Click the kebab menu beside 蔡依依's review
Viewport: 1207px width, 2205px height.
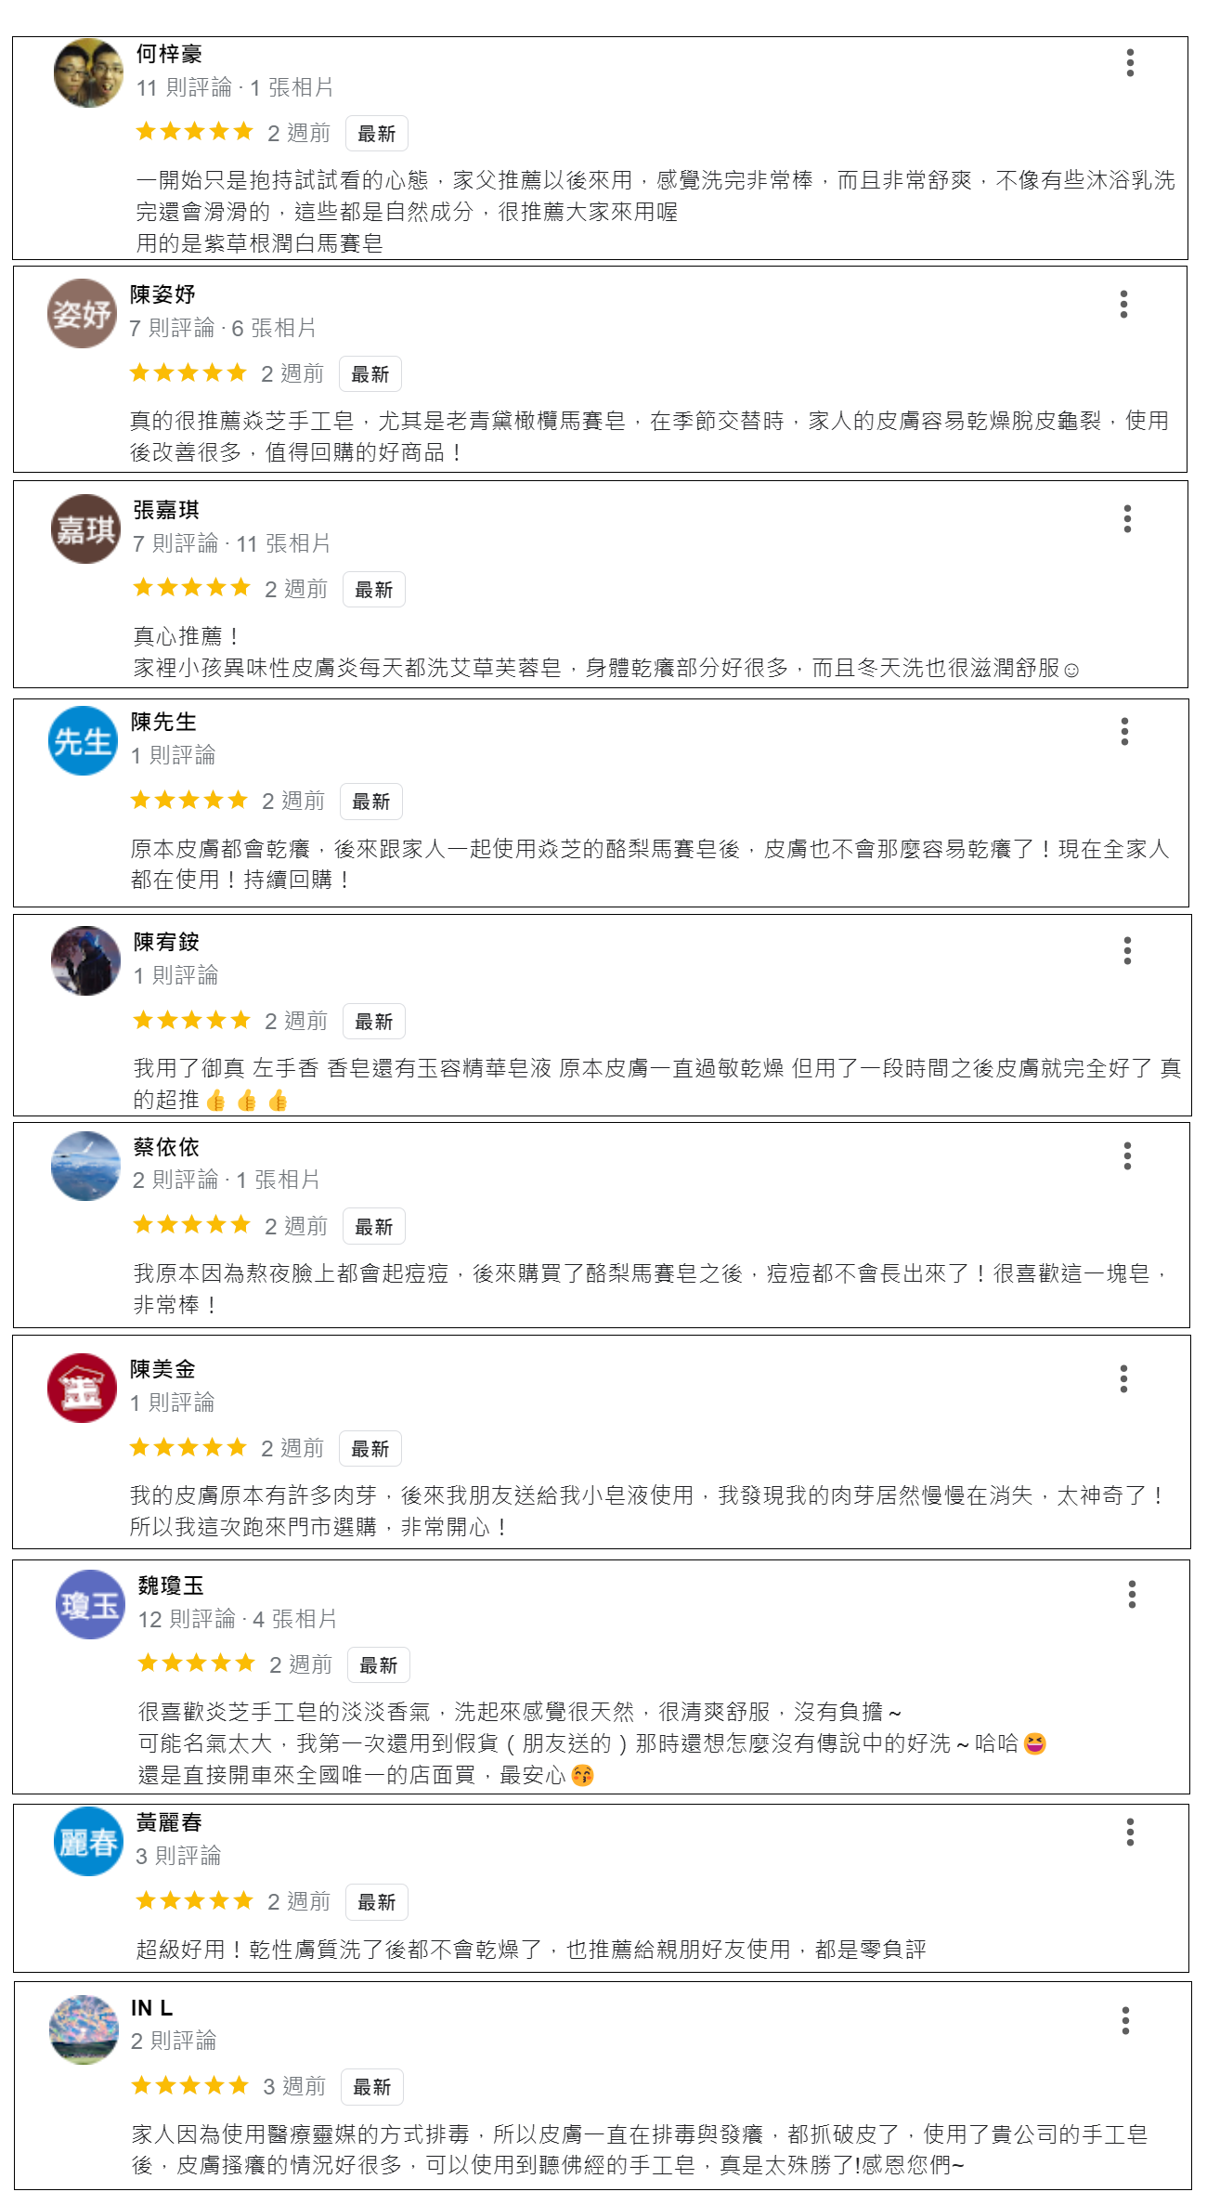(1127, 1155)
